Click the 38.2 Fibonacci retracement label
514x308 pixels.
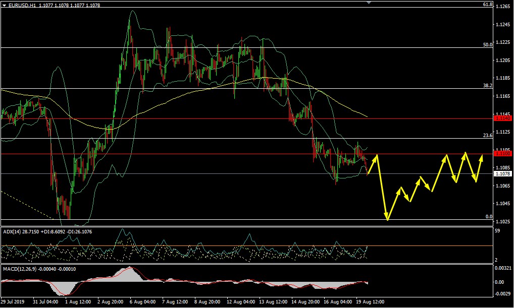click(x=487, y=86)
